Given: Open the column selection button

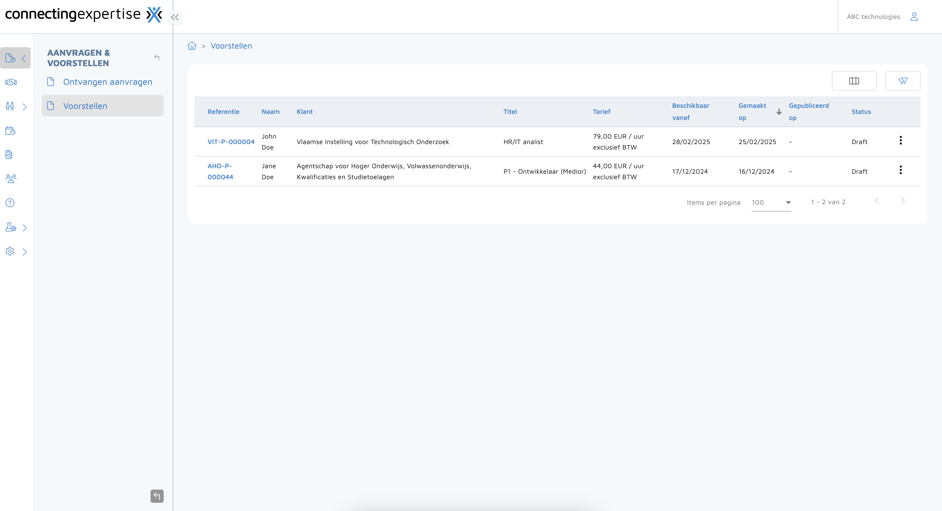Looking at the screenshot, I should (x=854, y=81).
